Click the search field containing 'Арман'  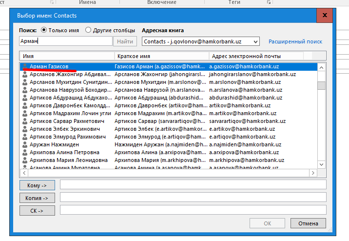point(66,41)
